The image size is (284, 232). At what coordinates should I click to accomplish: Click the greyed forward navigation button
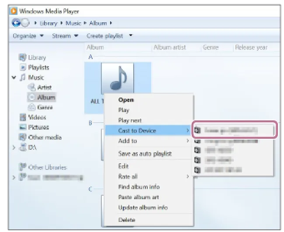coord(25,23)
